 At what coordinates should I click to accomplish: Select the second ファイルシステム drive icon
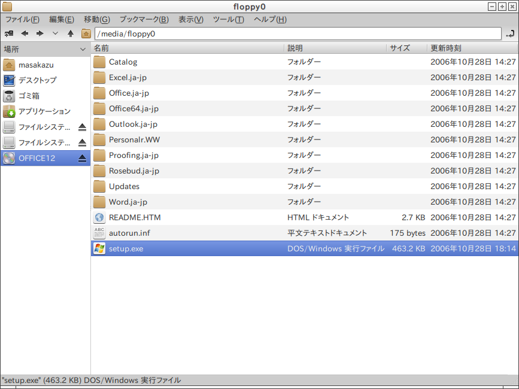(x=9, y=142)
